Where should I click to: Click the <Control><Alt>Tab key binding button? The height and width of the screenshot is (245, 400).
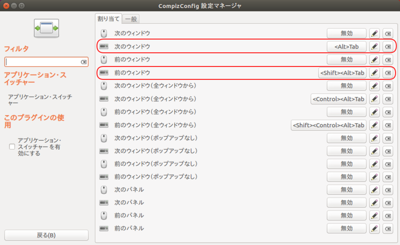point(338,99)
